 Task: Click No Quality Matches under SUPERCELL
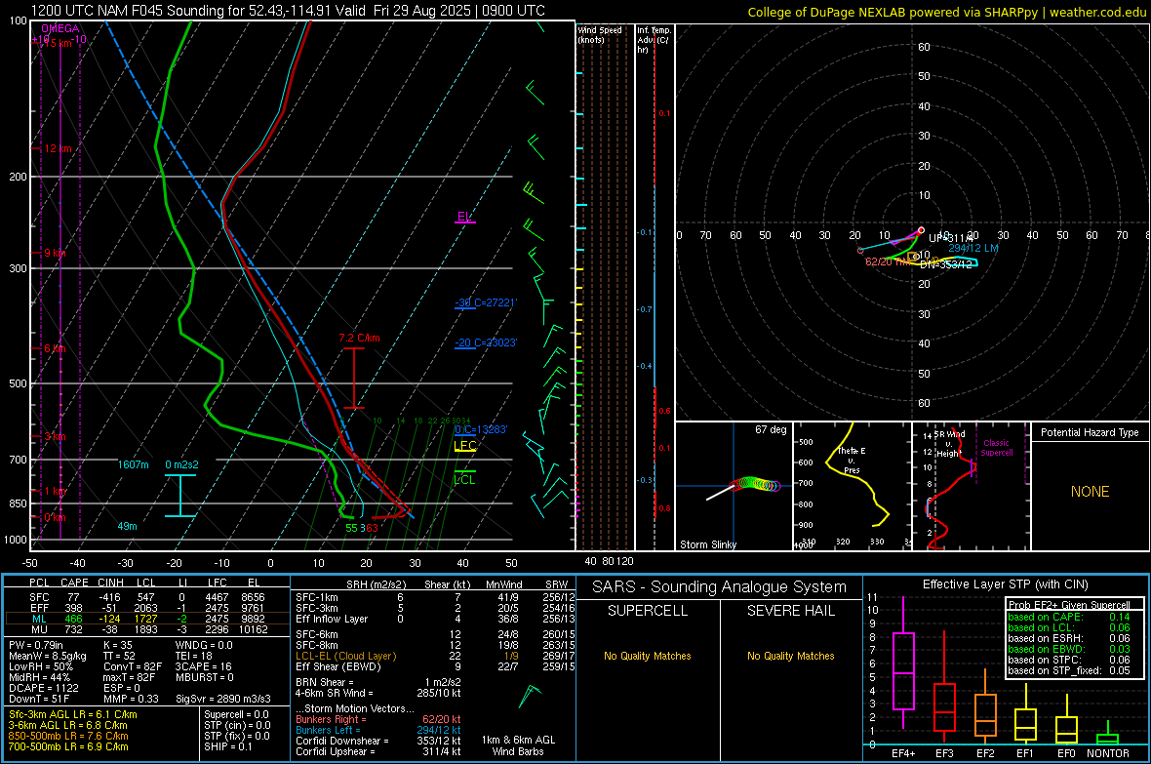tap(648, 656)
